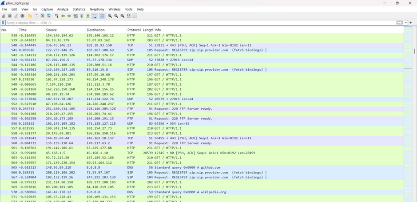This screenshot has height=202, width=417.
Task: Sort packets by the Protocol column
Action: (x=134, y=30)
